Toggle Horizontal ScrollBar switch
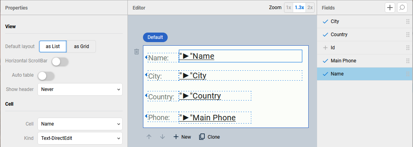The image size is (413, 147). (x=60, y=62)
